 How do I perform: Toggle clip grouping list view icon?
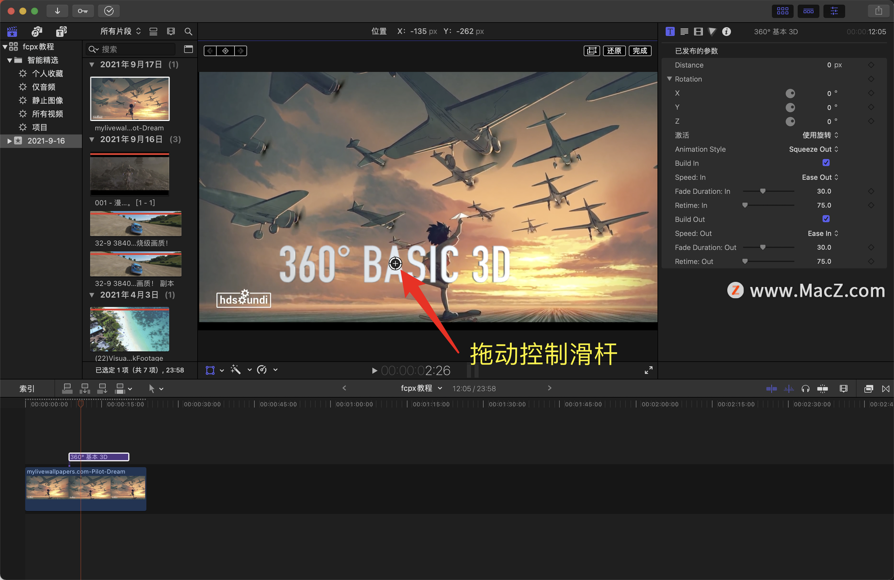coord(153,31)
